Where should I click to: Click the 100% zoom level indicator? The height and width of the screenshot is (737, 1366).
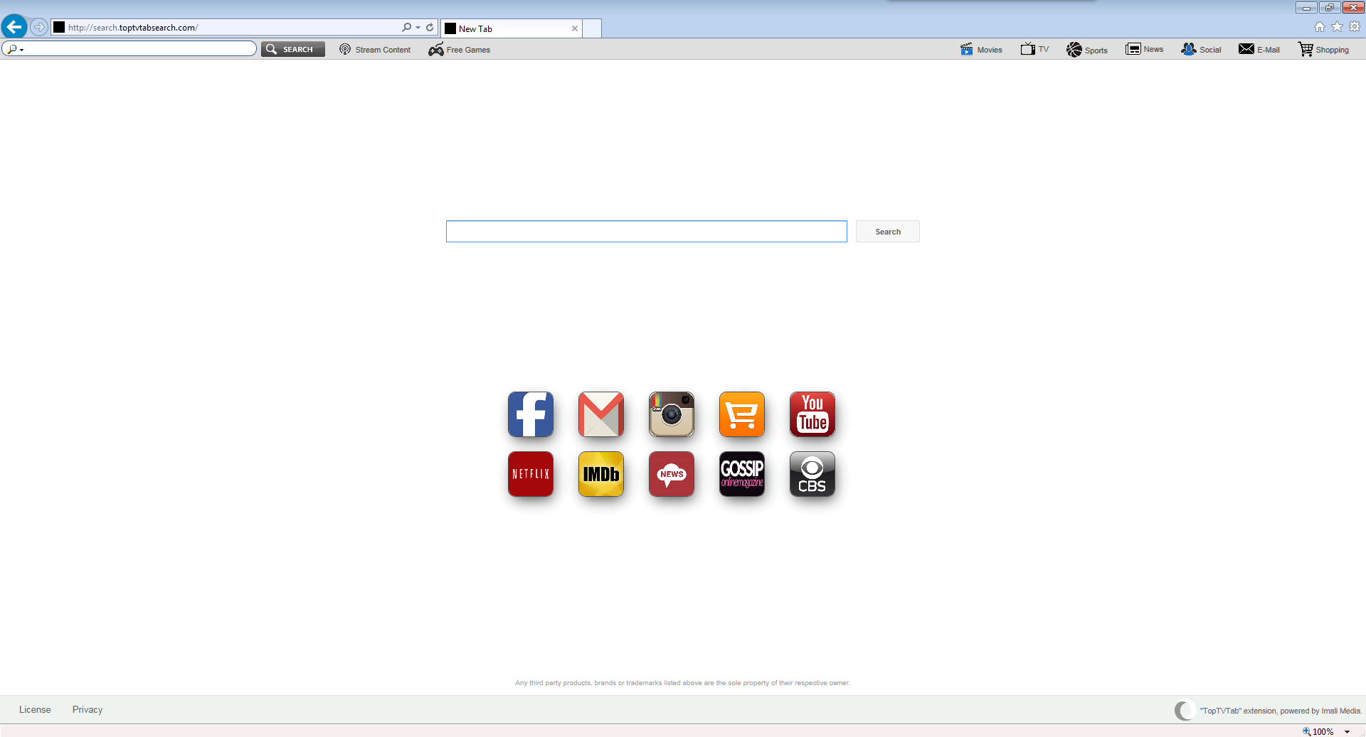tap(1318, 731)
